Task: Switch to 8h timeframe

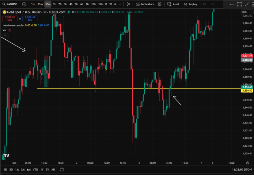Action: pos(87,4)
